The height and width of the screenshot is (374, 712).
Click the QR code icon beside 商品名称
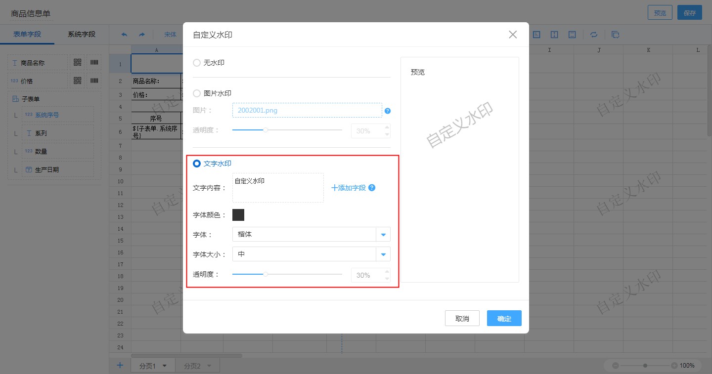[x=78, y=62]
